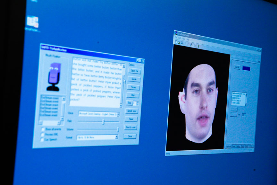Image resolution: width=277 pixels, height=185 pixels.
Task: Open the File menu in Talking Head
Action: pyautogui.click(x=176, y=37)
